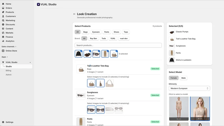
Task: Filter by Tods brand
Action: point(104,38)
